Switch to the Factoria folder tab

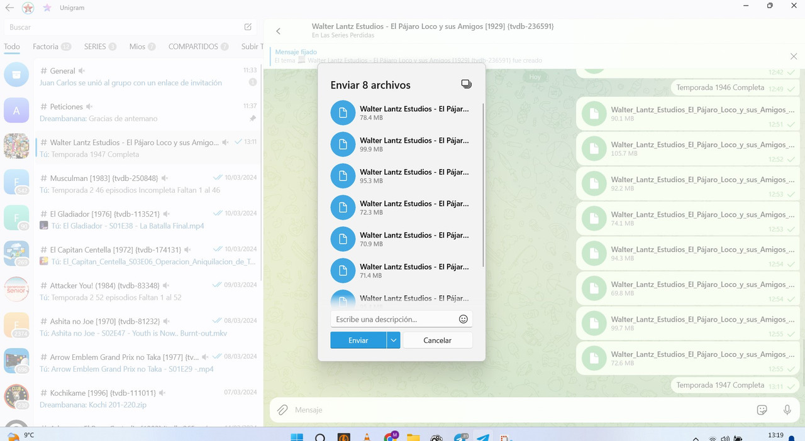(52, 46)
